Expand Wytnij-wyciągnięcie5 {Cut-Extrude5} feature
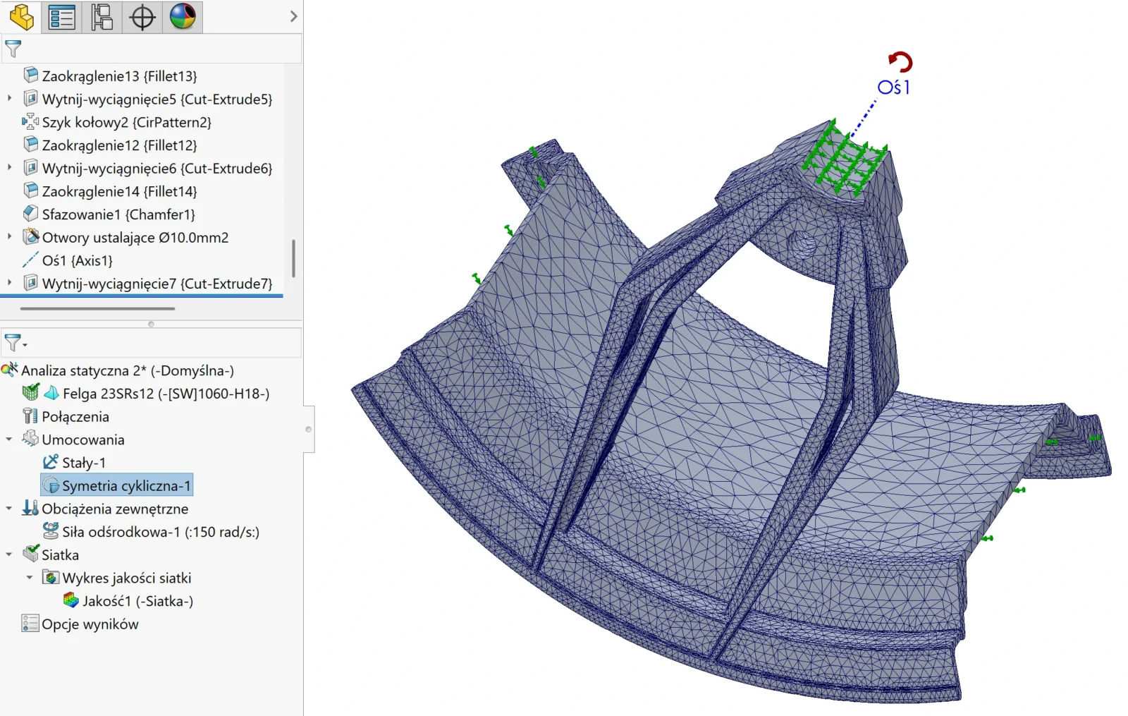This screenshot has height=716, width=1128. point(9,99)
